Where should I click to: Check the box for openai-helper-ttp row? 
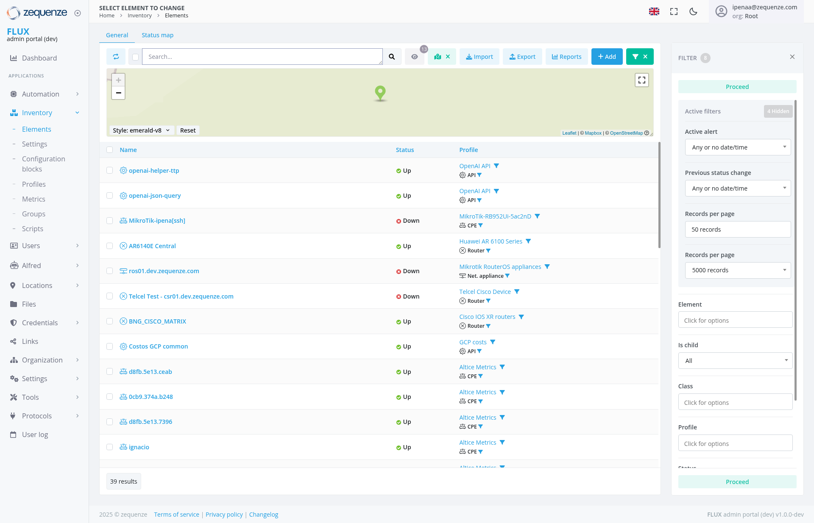[110, 171]
